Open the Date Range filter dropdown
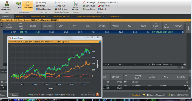 point(90,2)
